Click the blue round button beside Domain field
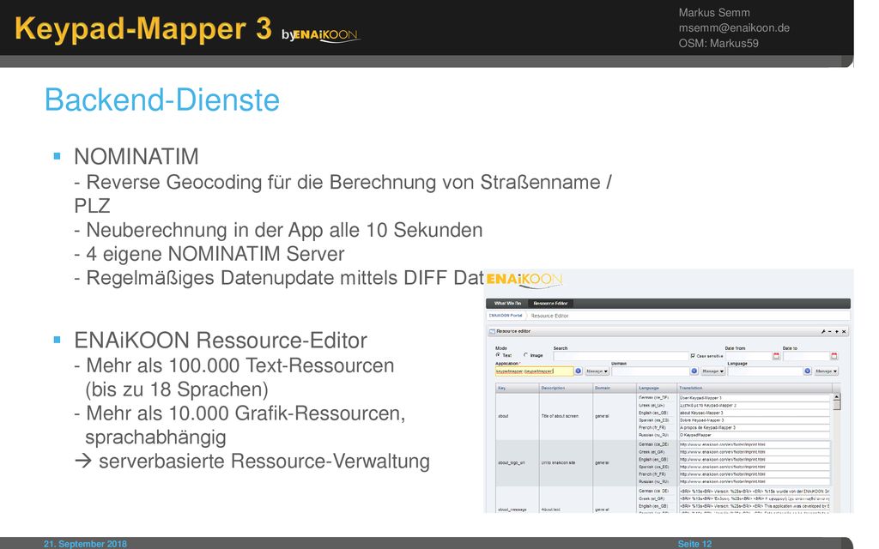 [694, 371]
